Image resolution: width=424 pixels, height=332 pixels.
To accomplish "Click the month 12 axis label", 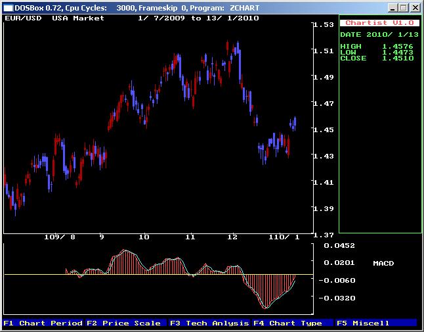I will [x=232, y=237].
